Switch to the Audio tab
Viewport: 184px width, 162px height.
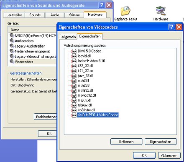pyautogui.click(x=55, y=15)
